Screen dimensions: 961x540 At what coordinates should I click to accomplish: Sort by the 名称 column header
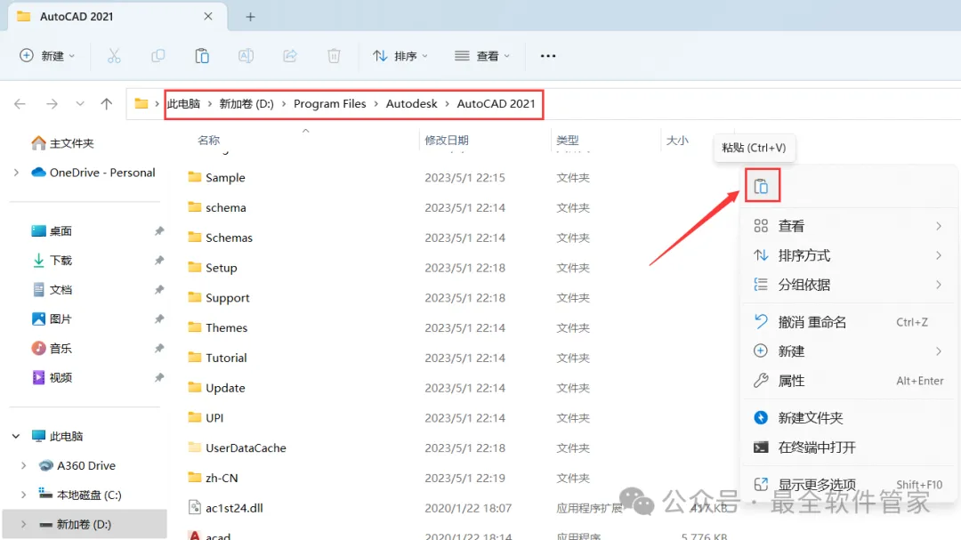point(208,141)
